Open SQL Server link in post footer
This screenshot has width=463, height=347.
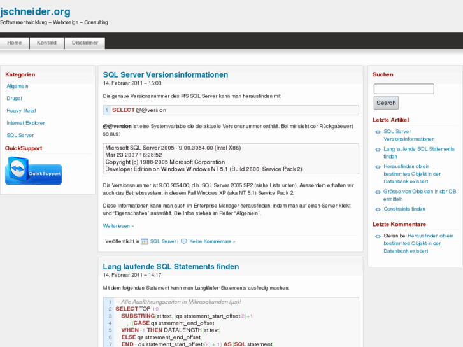pyautogui.click(x=163, y=241)
